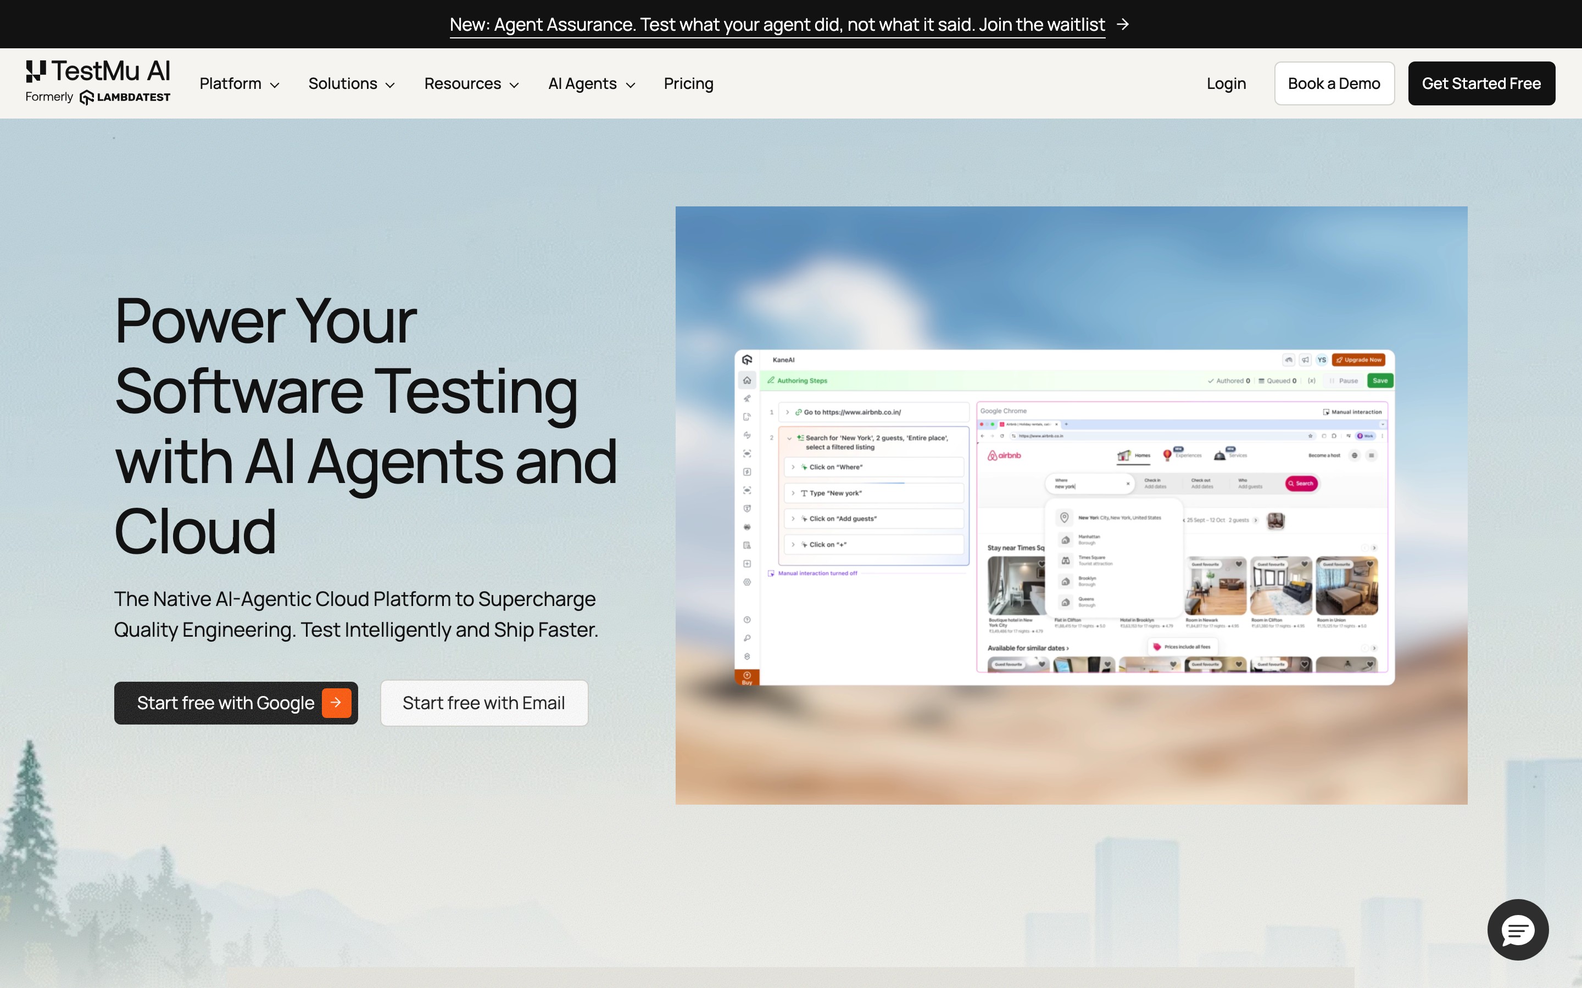Click the Buy icon in KaneAI sidebar
Image resolution: width=1582 pixels, height=988 pixels.
tap(747, 678)
